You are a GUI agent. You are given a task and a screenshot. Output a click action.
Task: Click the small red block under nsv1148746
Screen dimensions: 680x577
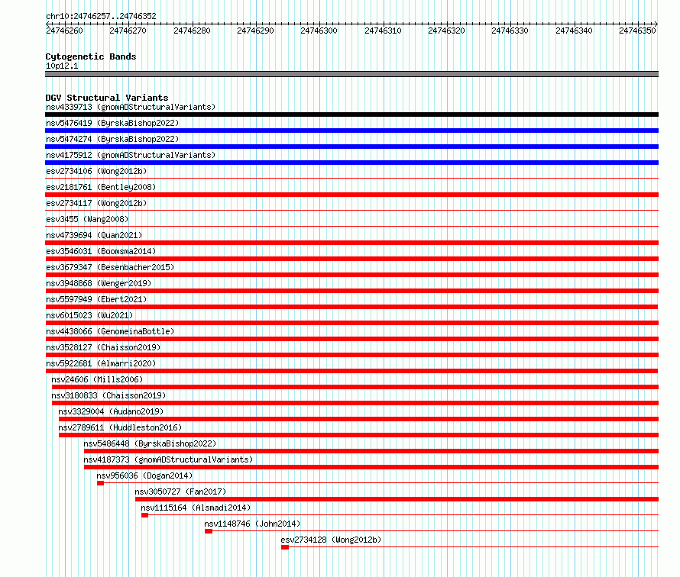point(209,531)
